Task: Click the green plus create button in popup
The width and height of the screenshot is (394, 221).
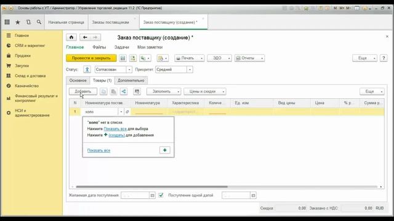Action: click(x=165, y=150)
